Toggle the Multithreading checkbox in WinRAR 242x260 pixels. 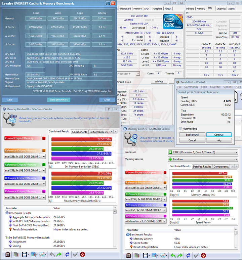click(x=180, y=129)
